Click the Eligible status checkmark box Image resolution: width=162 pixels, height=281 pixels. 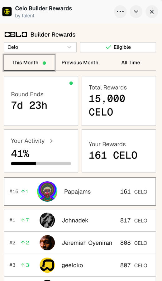(x=118, y=47)
